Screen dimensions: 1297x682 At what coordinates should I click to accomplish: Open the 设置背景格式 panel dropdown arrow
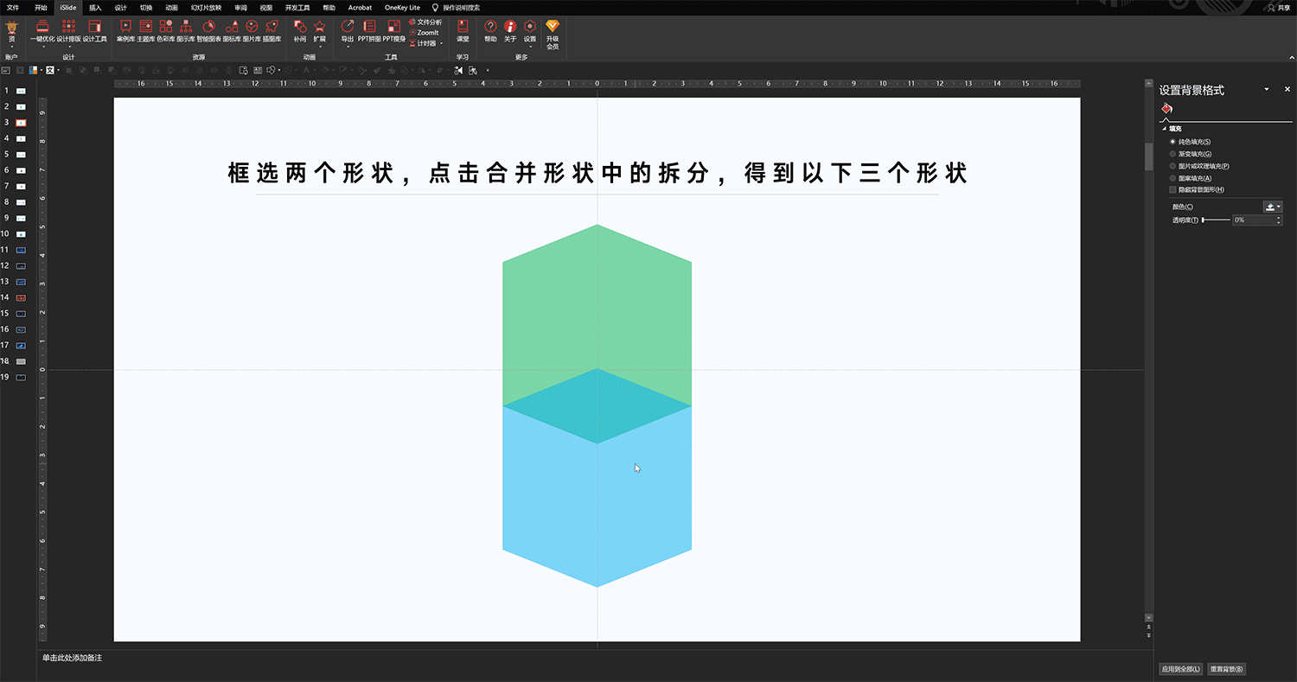click(1266, 89)
